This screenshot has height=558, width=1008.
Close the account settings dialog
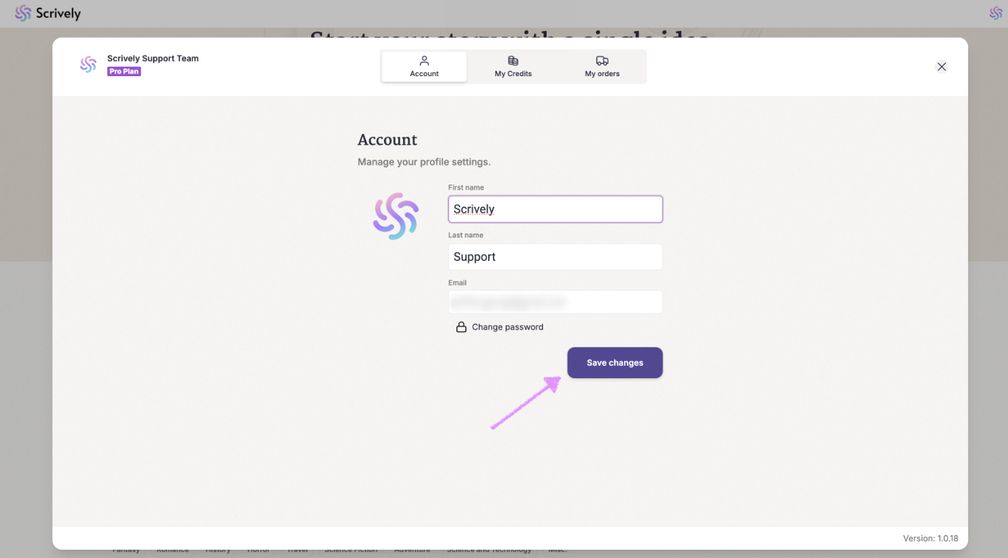click(x=941, y=67)
